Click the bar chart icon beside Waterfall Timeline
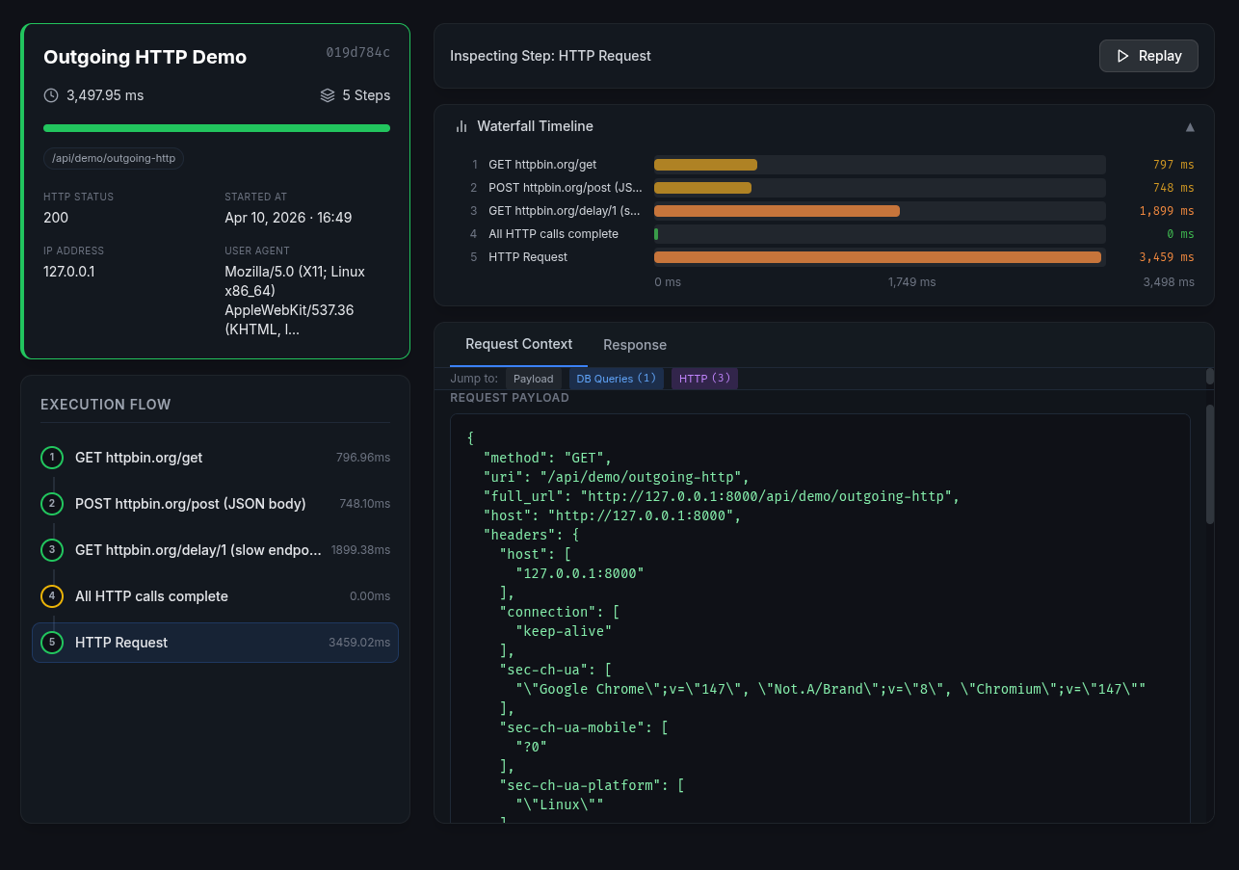Viewport: 1239px width, 870px height. click(461, 126)
